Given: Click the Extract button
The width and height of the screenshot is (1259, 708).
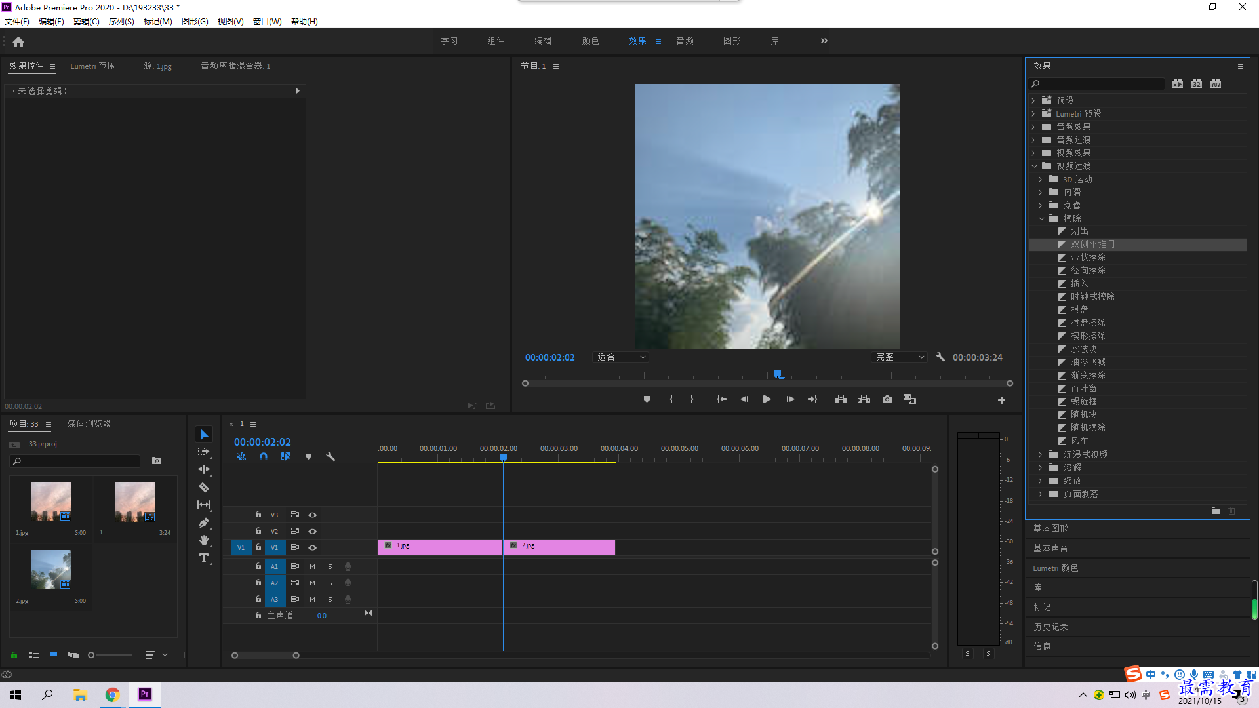Looking at the screenshot, I should [864, 399].
